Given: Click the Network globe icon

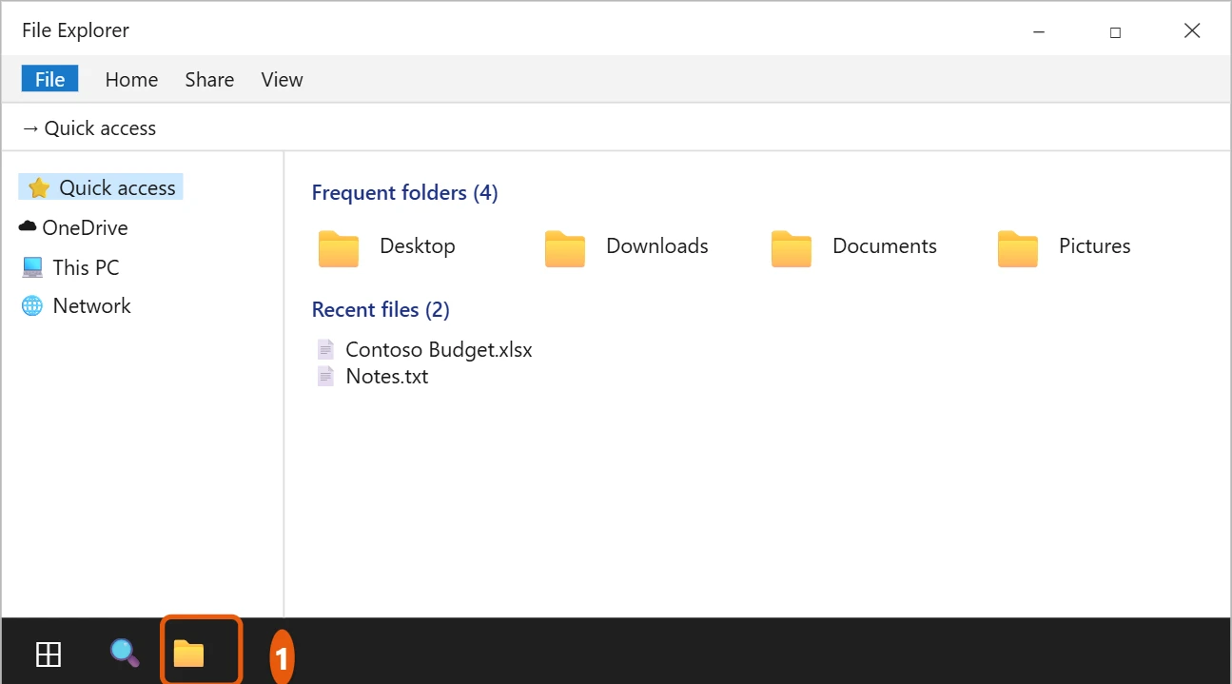Looking at the screenshot, I should 32,306.
